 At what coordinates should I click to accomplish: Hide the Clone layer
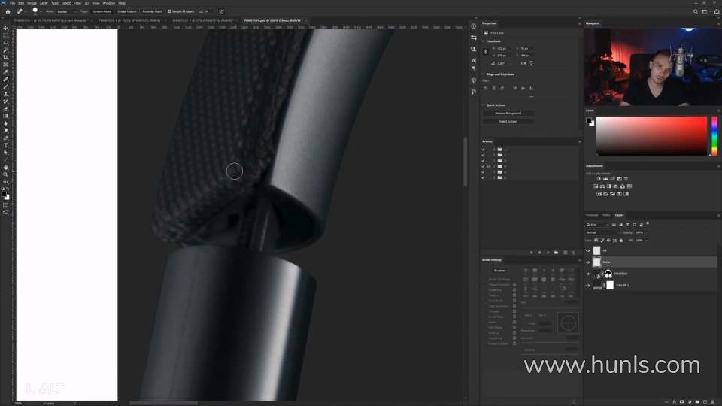pos(587,262)
